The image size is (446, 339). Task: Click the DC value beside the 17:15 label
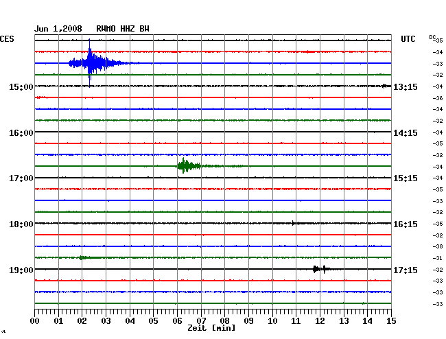pyautogui.click(x=438, y=270)
